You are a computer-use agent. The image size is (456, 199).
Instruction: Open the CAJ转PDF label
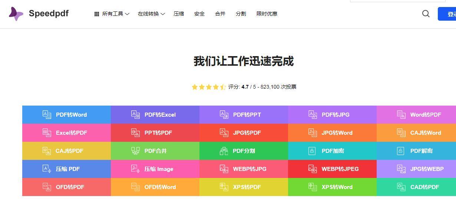coord(69,151)
